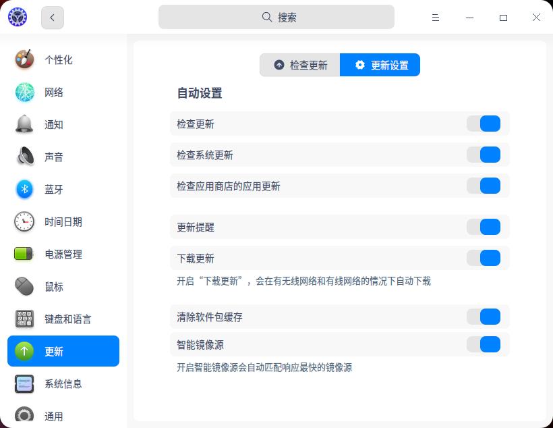This screenshot has width=553, height=428.
Task: Open 时间日期 settings
Action: coord(63,221)
